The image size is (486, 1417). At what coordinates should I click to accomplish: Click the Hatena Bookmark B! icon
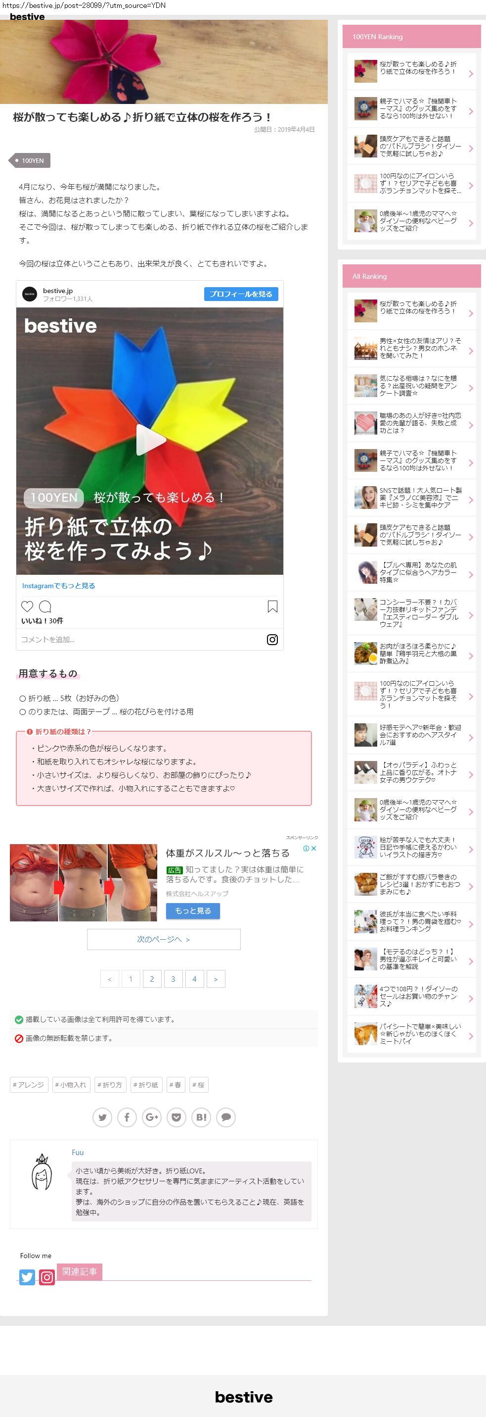(x=202, y=1117)
